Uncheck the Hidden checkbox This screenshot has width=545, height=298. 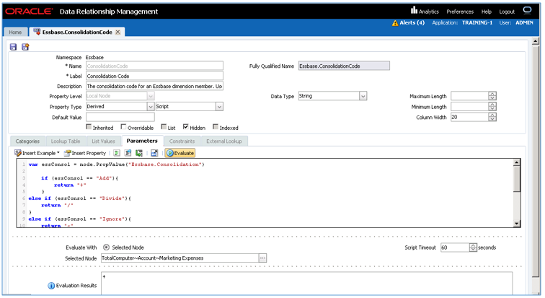click(185, 127)
